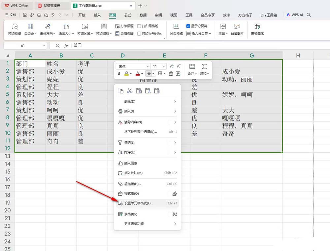Image resolution: width=330 pixels, height=251 pixels.
Task: Choose Insert Comment (插入批注) in the context menu
Action: 147,173
